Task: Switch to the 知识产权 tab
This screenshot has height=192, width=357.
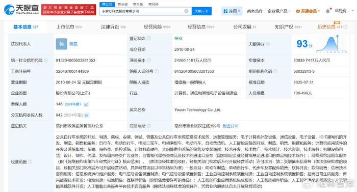Action: coord(288,27)
